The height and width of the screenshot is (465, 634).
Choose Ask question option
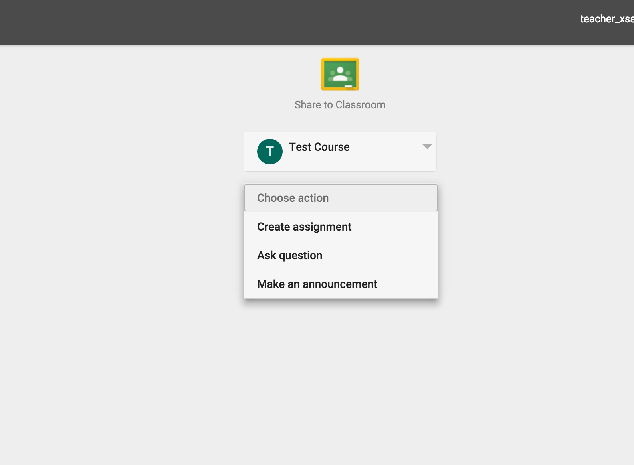click(x=341, y=255)
